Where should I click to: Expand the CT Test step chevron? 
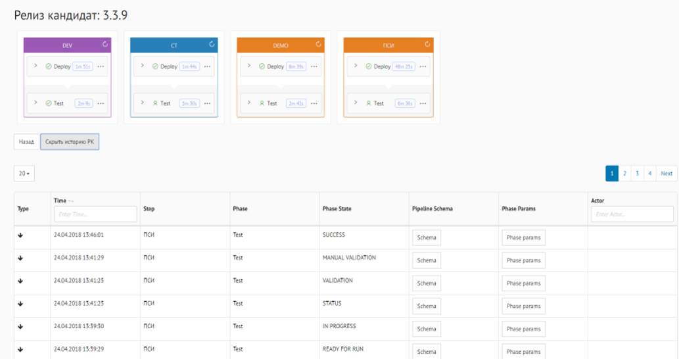pos(143,103)
